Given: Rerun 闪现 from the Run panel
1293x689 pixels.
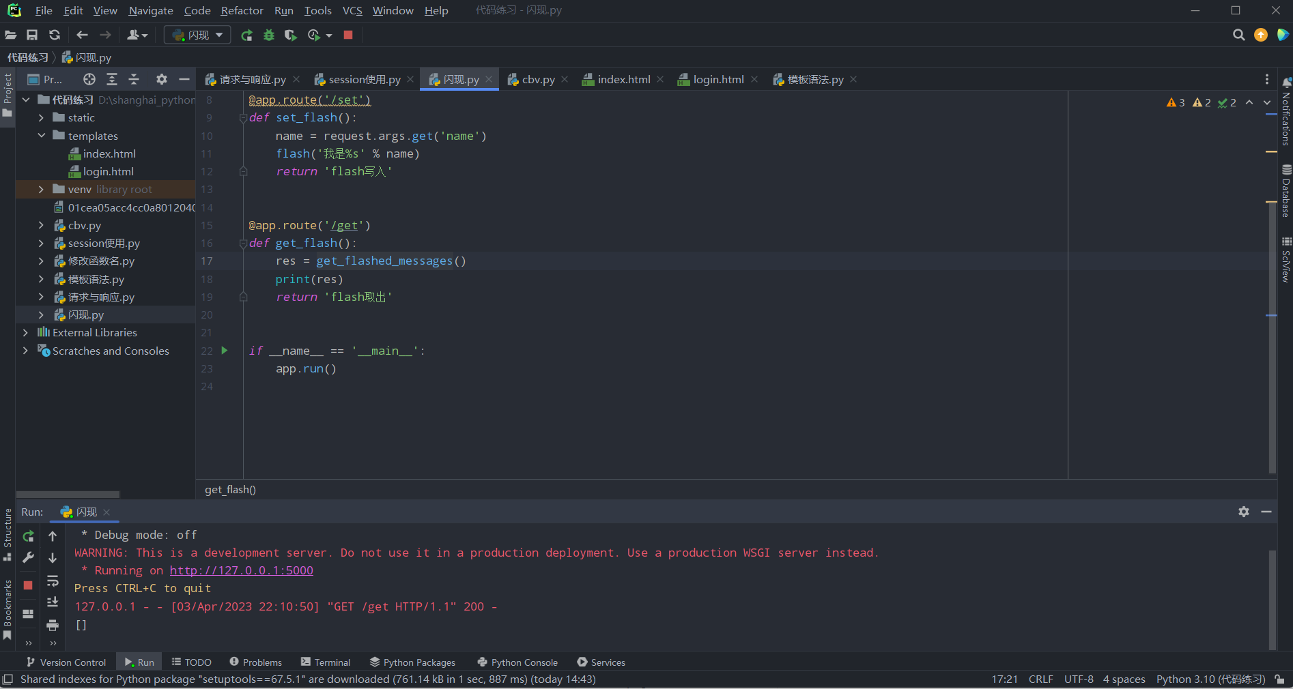Looking at the screenshot, I should coord(28,536).
